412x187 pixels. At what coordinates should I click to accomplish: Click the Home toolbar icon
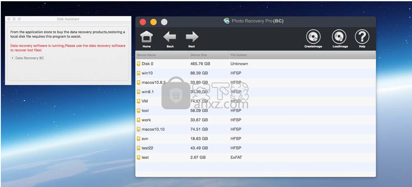tap(147, 37)
